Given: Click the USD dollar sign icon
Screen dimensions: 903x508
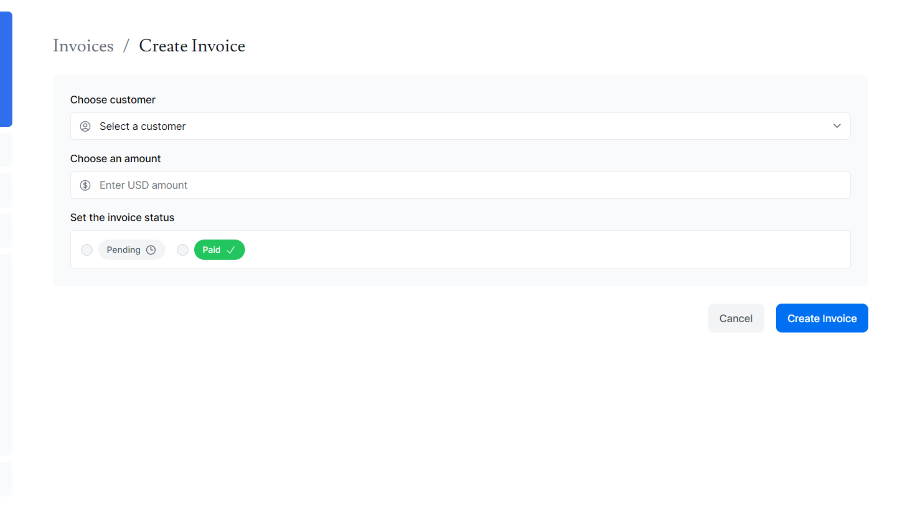Looking at the screenshot, I should pos(86,185).
